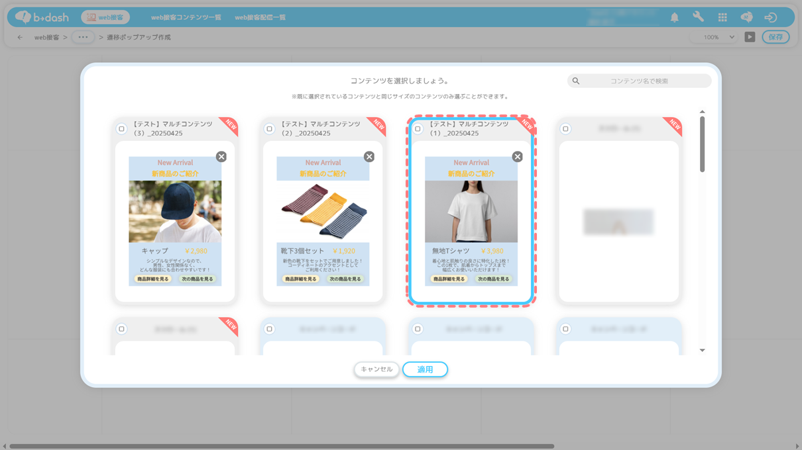
Task: Click the キャップ product name
Action: tap(155, 251)
